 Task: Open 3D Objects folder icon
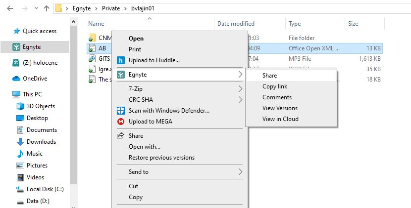pyautogui.click(x=20, y=106)
